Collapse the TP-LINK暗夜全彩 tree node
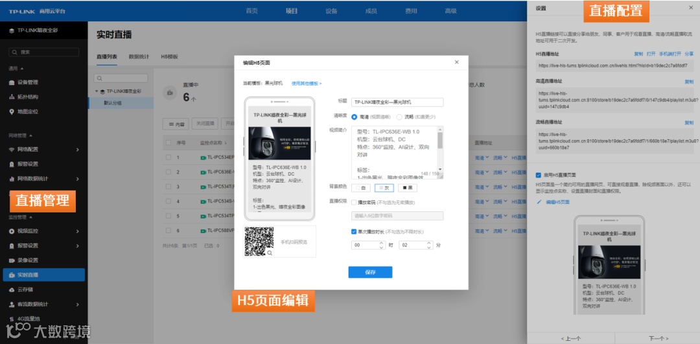 click(97, 91)
